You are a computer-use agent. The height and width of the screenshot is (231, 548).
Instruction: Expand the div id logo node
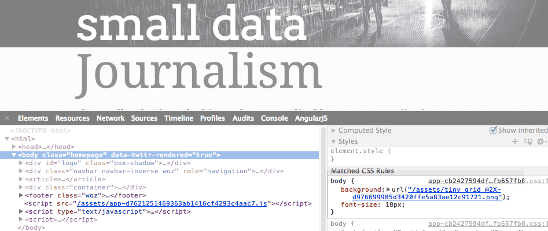click(21, 163)
